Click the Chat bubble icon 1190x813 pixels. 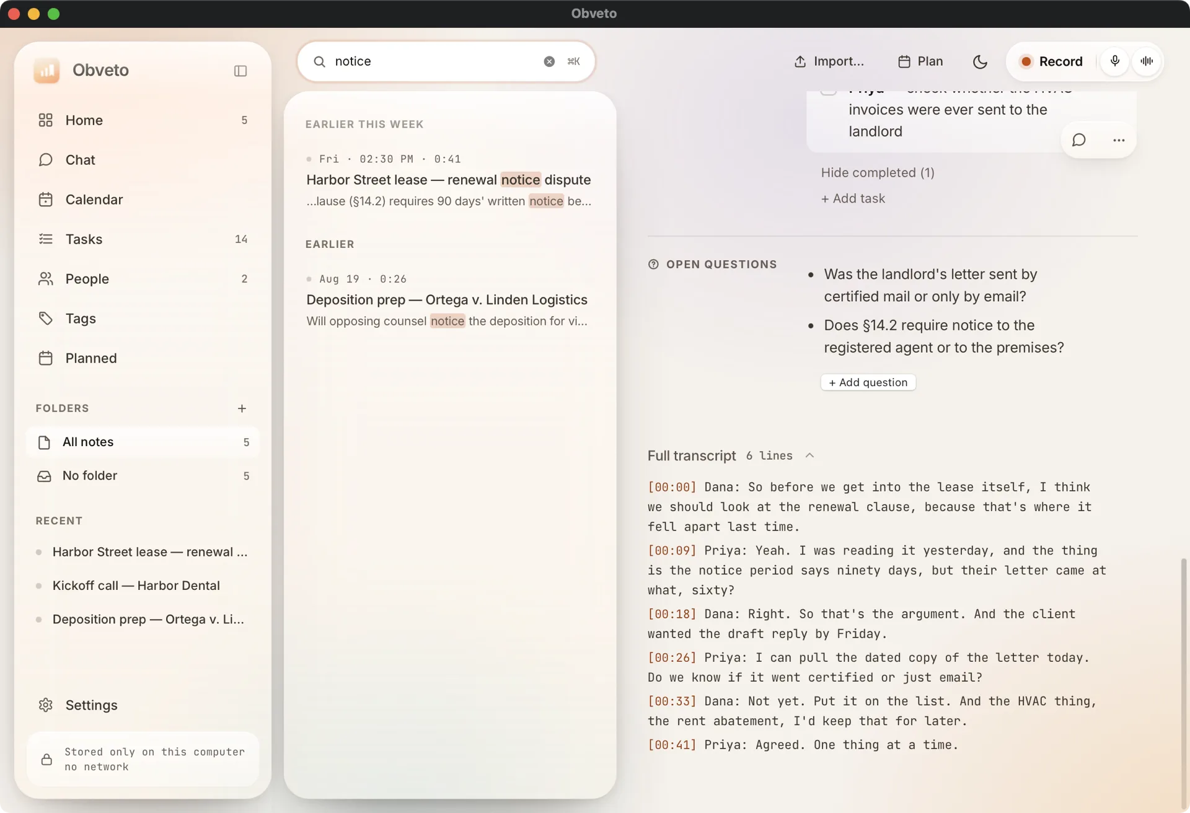tap(45, 160)
